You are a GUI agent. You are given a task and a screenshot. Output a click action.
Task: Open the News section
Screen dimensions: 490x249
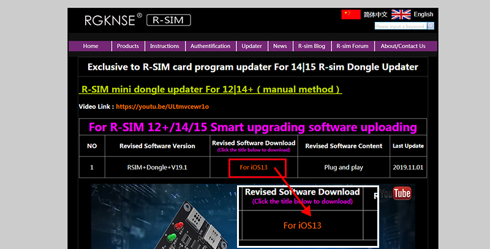(280, 46)
